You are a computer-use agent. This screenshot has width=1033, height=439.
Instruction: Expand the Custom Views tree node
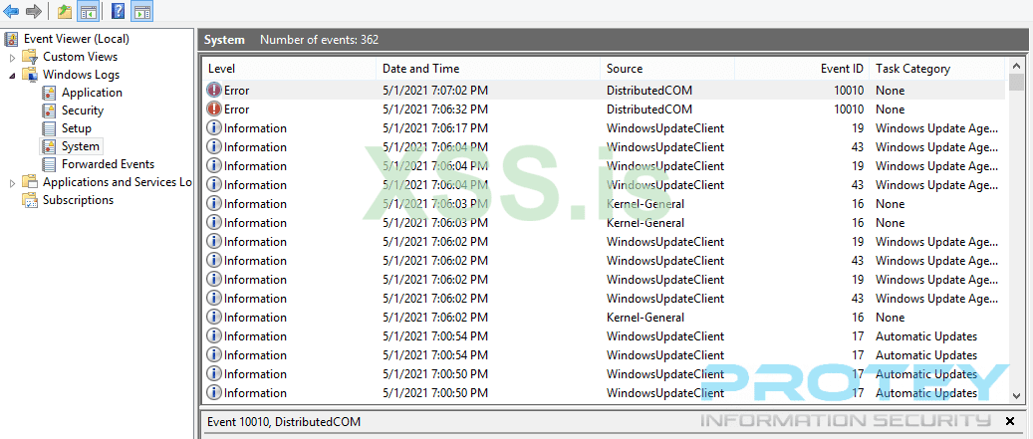tap(12, 58)
